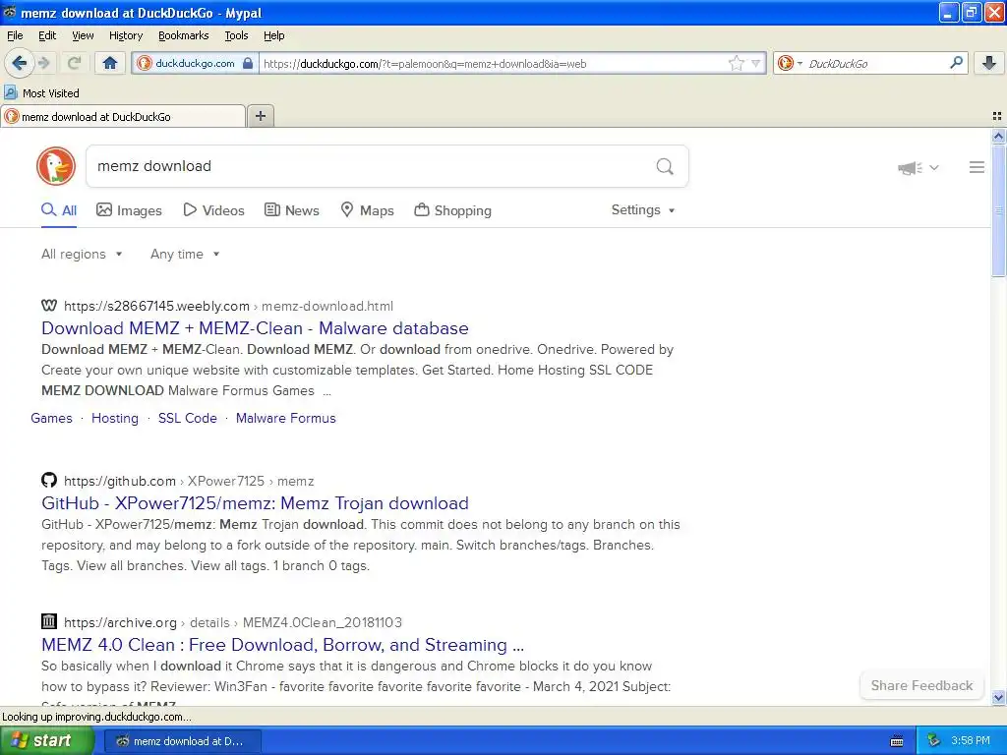The height and width of the screenshot is (755, 1007).
Task: Click the vertical scrollbar thumb
Action: pyautogui.click(x=998, y=210)
